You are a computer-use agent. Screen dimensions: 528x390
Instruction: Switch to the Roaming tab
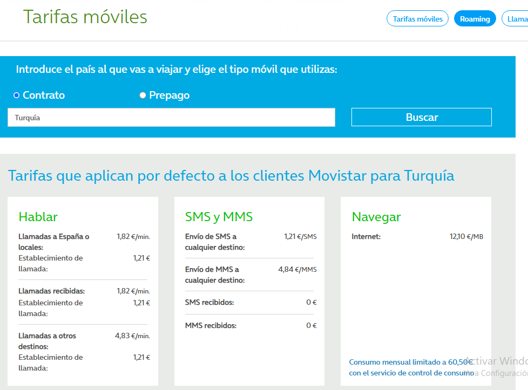click(475, 19)
